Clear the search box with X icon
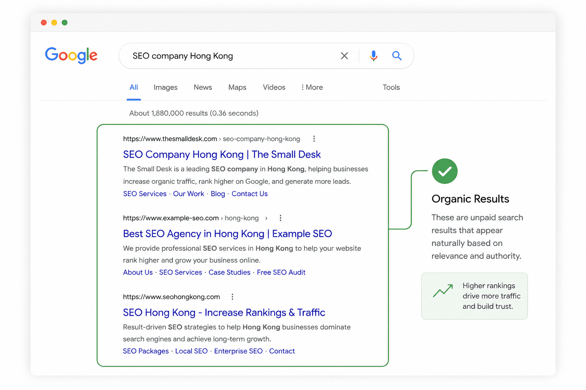This screenshot has width=586, height=390. click(x=344, y=56)
